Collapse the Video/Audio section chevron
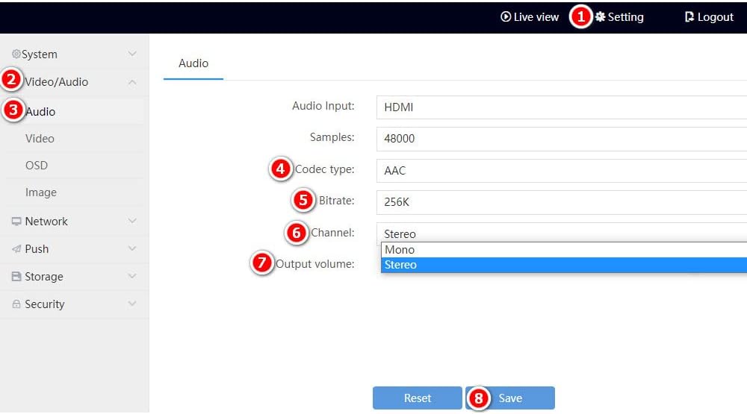The image size is (747, 414). click(132, 82)
